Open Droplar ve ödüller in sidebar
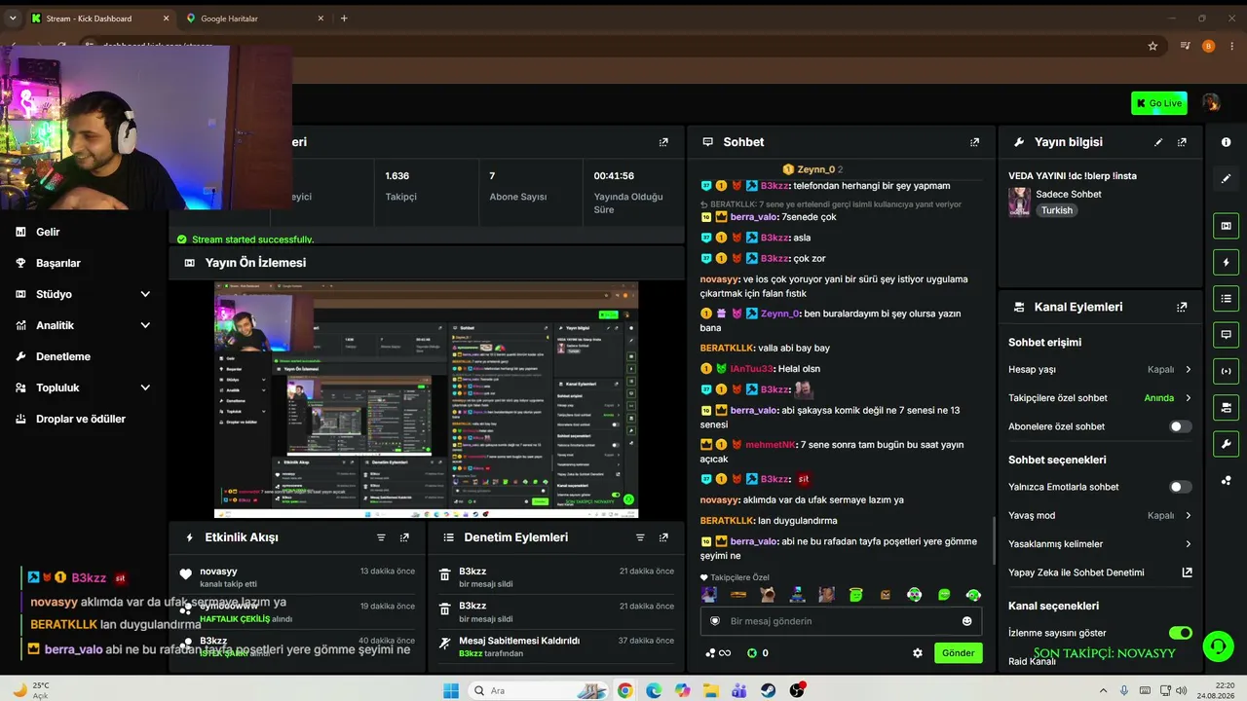Image resolution: width=1247 pixels, height=701 pixels. click(81, 419)
